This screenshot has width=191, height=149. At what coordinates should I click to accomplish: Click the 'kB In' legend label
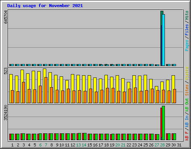coord(187,121)
